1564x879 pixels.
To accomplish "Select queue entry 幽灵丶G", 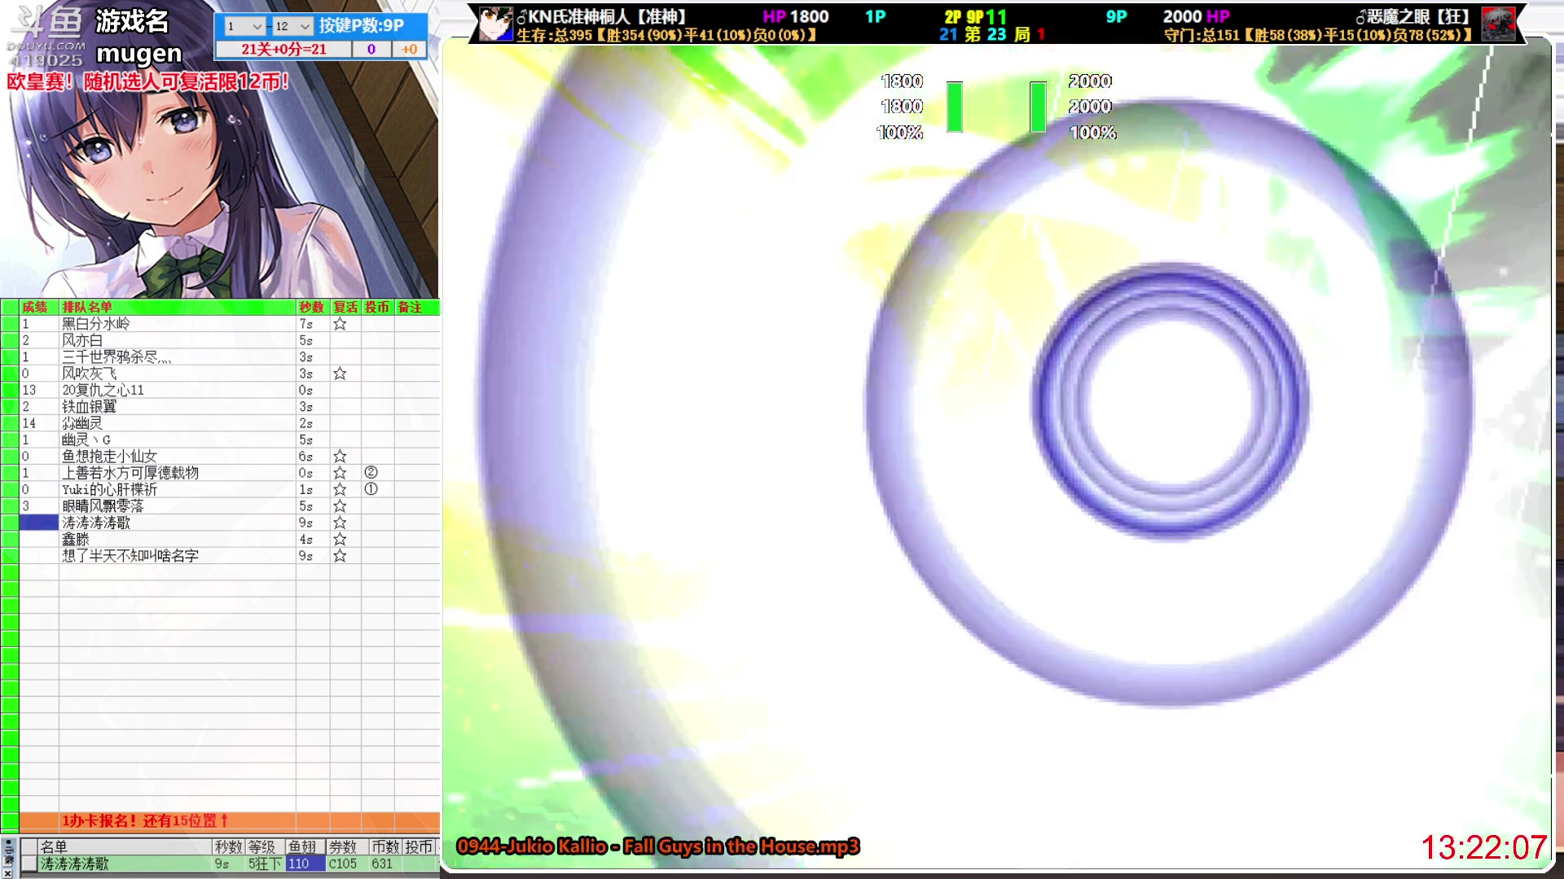I will [86, 439].
